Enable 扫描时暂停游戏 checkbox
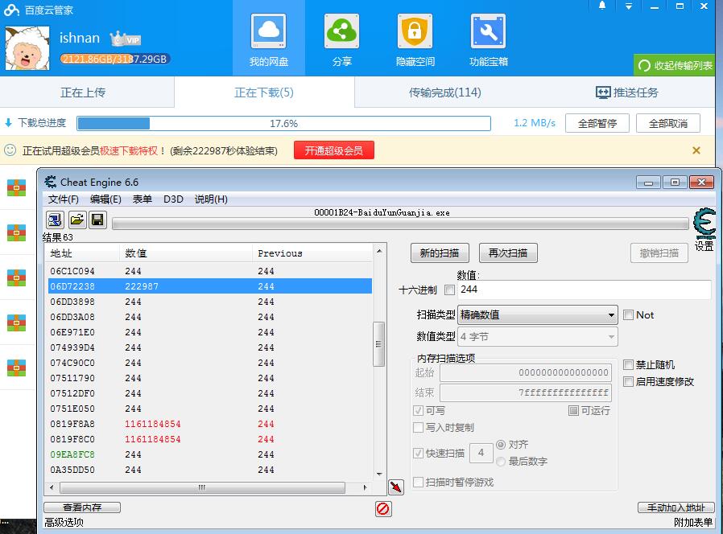Viewport: 723px width, 534px height. (x=418, y=482)
